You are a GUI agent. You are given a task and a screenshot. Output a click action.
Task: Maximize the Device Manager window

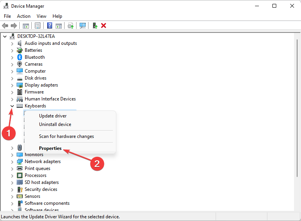(274, 6)
